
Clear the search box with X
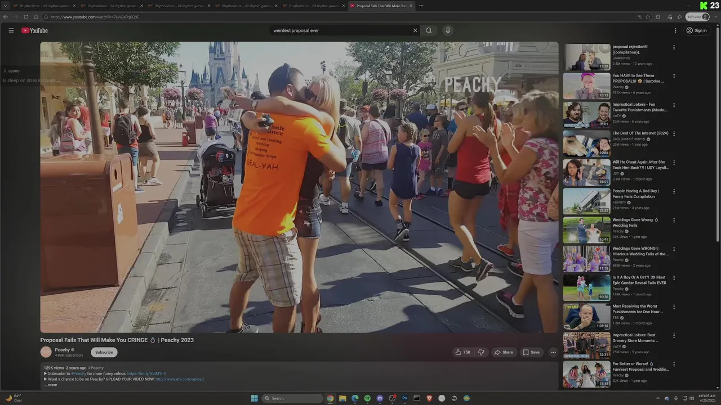pos(415,30)
